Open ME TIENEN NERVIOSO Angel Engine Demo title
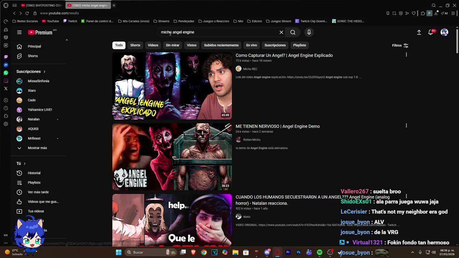The height and width of the screenshot is (258, 459). pyautogui.click(x=278, y=126)
